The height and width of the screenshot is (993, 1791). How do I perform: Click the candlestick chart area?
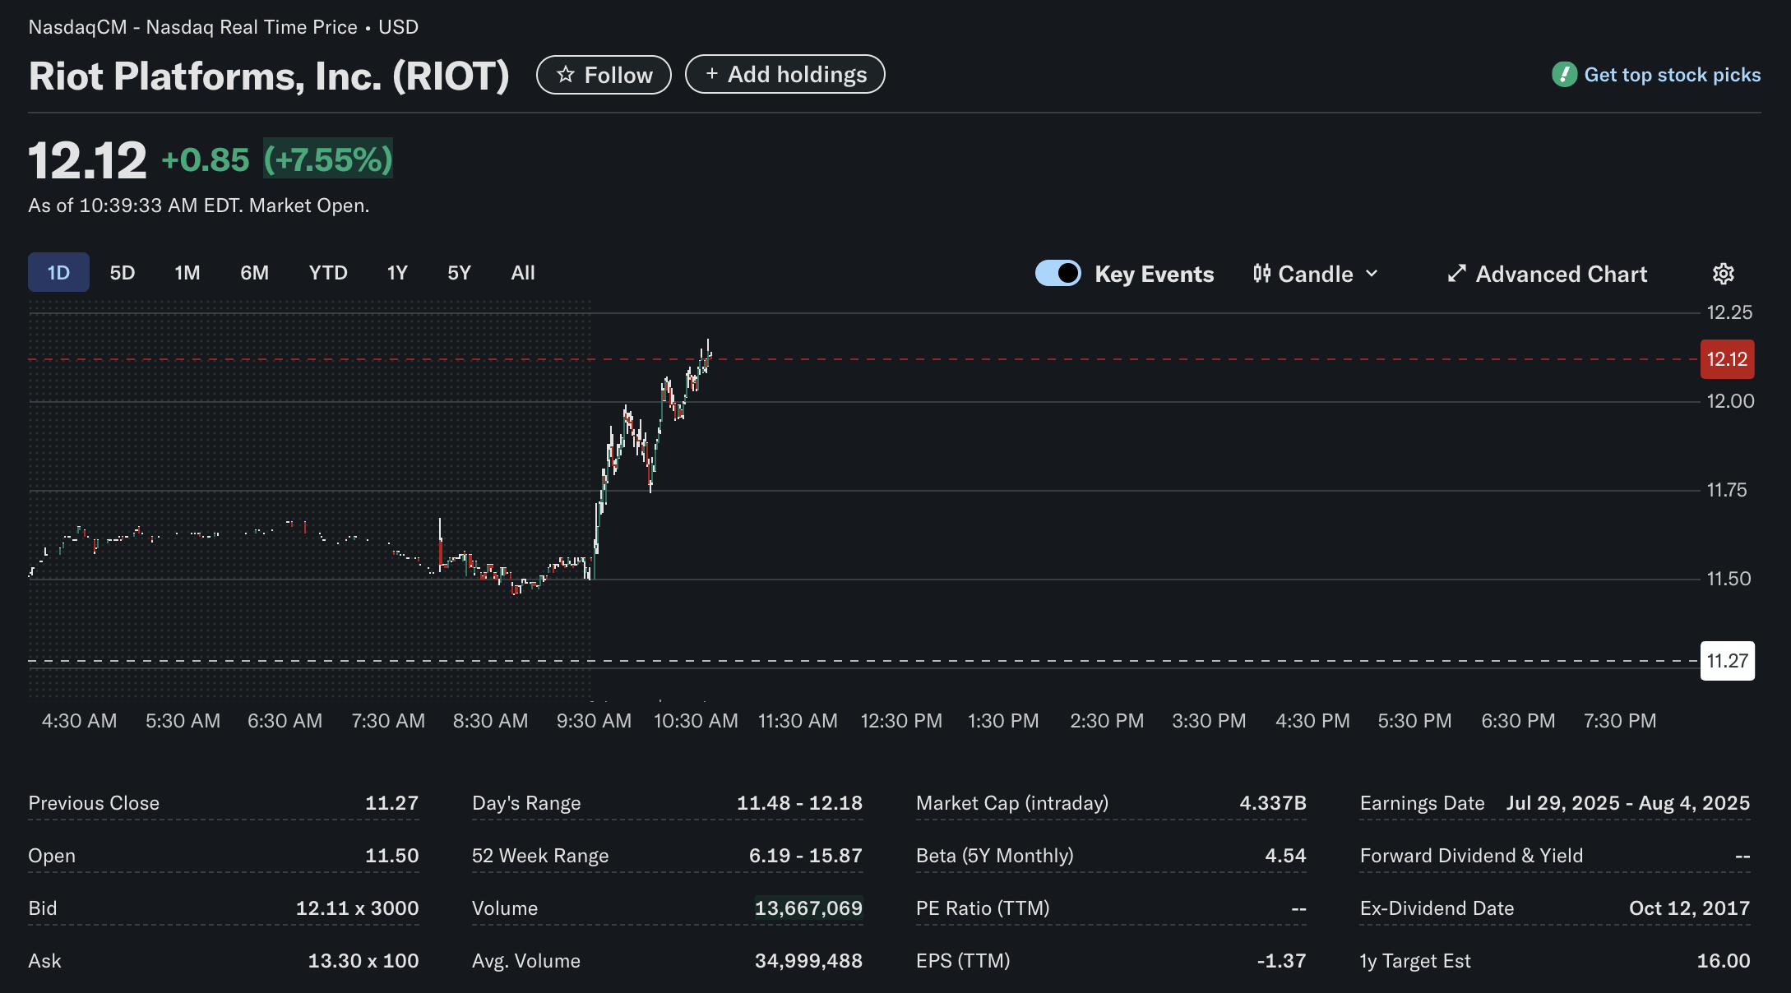pos(863,500)
